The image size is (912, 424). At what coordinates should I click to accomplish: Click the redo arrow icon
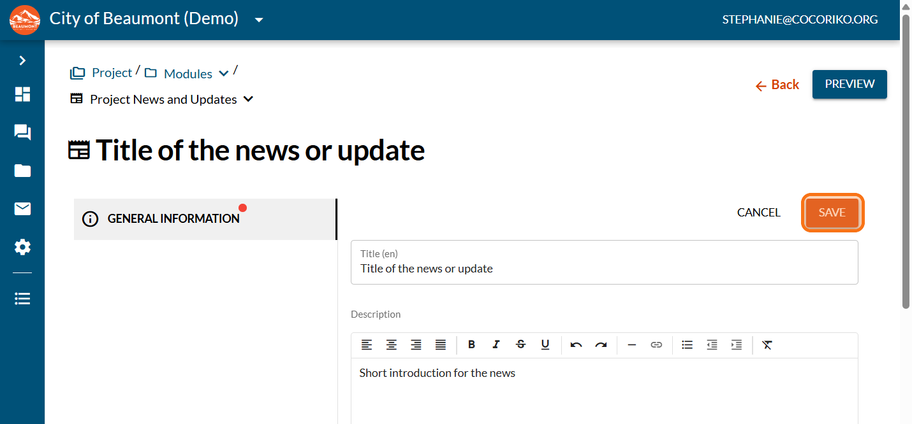[x=601, y=344]
